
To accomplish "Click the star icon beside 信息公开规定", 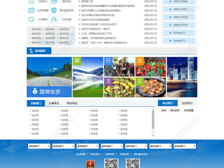I will 170,9.
